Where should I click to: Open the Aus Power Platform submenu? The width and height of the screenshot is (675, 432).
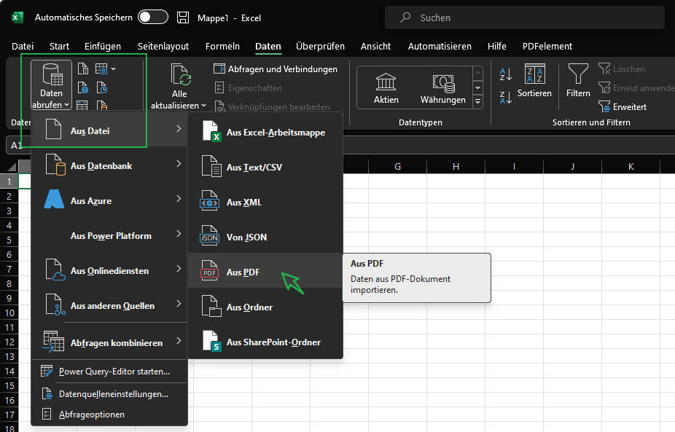click(x=110, y=235)
